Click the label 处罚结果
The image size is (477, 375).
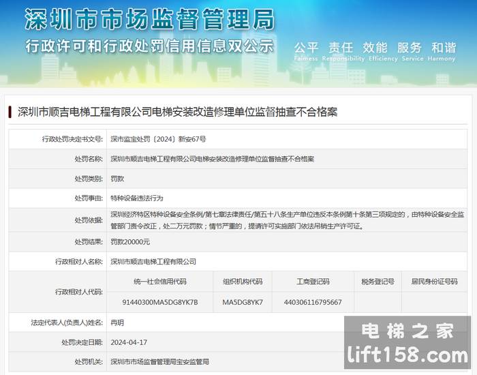[89, 241]
